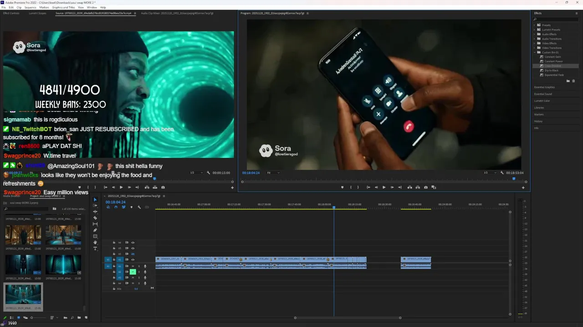This screenshot has height=327, width=583.
Task: Toggle V1 track output eye
Action: (133, 260)
